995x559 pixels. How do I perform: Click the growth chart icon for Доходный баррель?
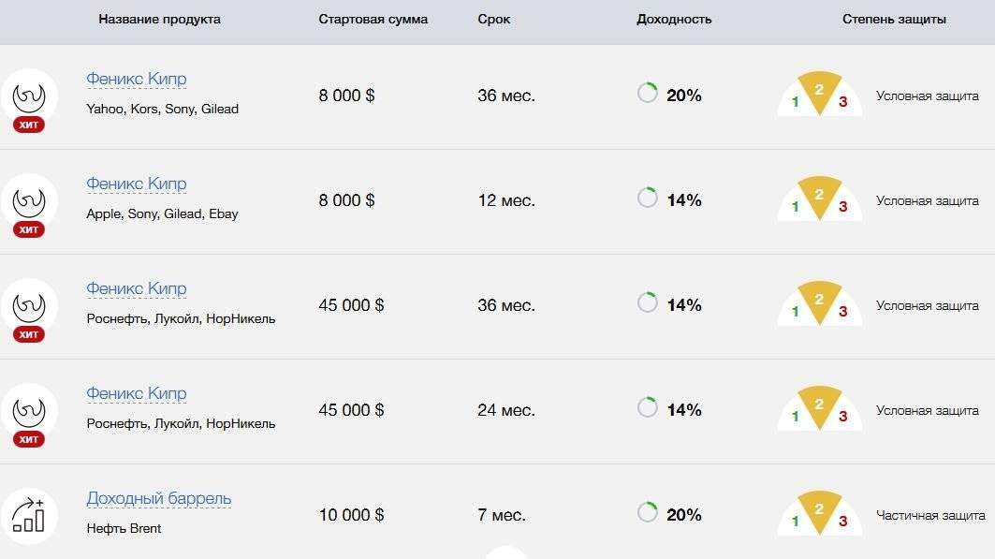click(x=30, y=514)
